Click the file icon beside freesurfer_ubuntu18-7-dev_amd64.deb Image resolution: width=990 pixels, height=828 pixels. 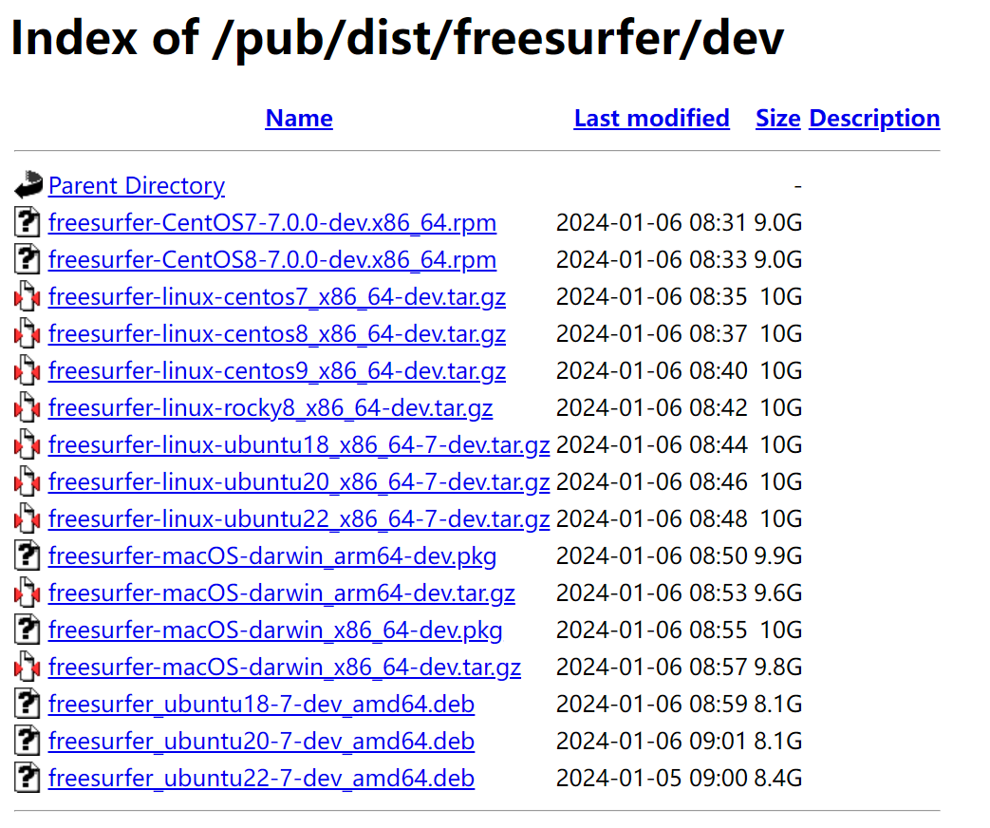pyautogui.click(x=28, y=704)
